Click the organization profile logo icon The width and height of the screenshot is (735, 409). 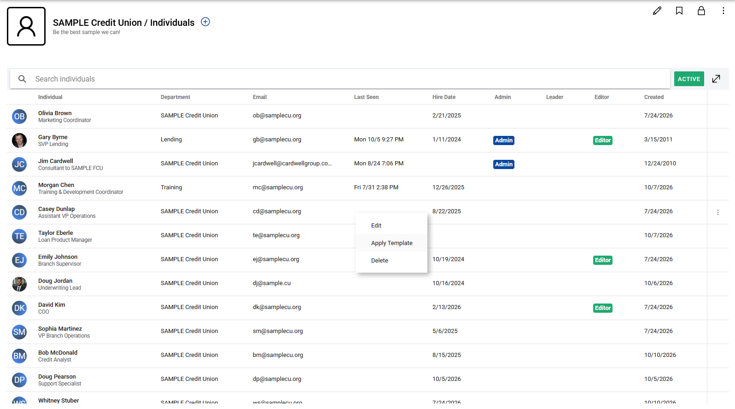click(26, 26)
